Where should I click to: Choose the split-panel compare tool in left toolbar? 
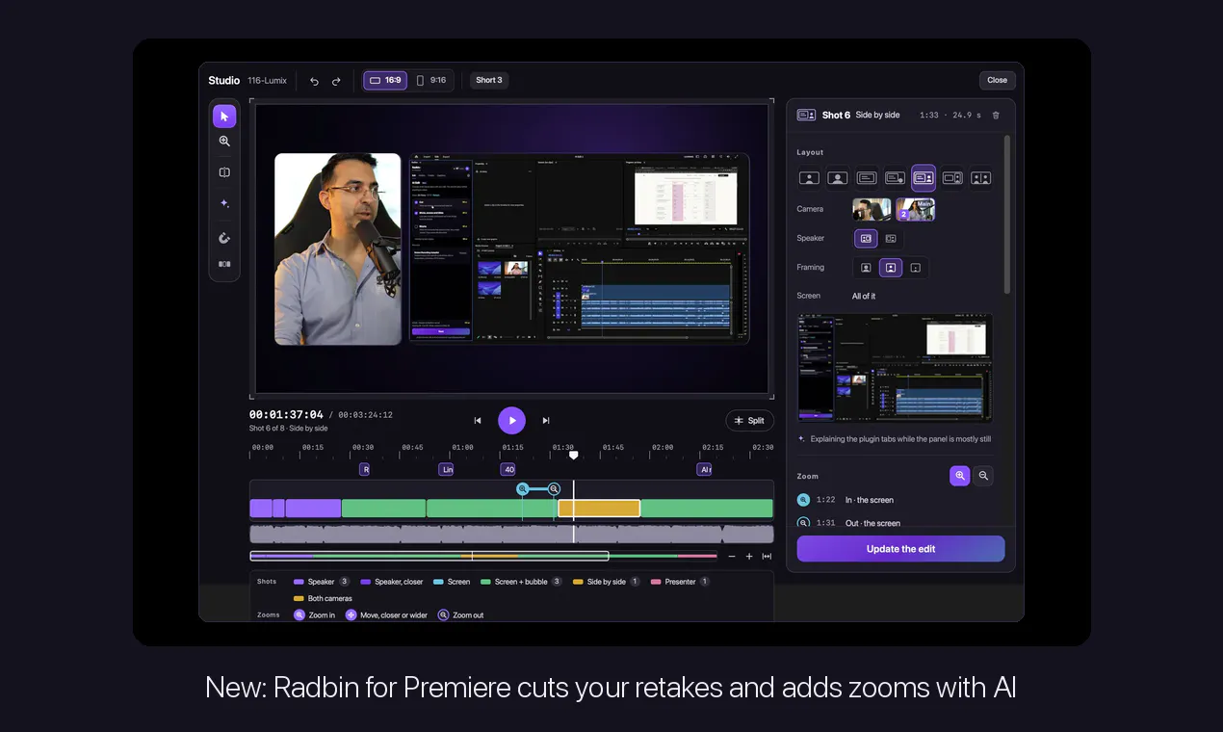pos(224,172)
